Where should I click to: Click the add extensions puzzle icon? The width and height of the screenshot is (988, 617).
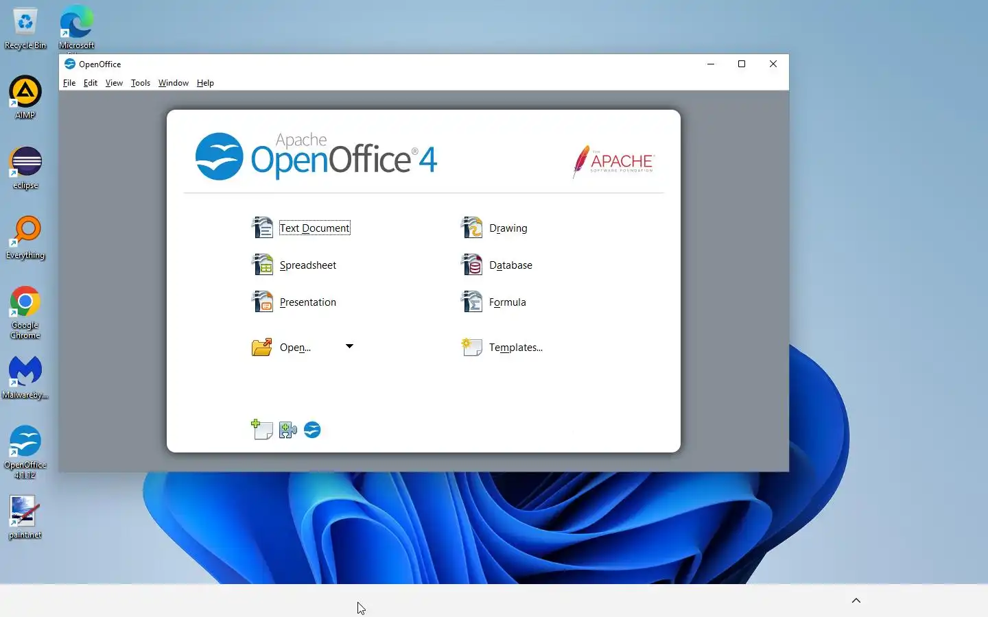click(287, 430)
